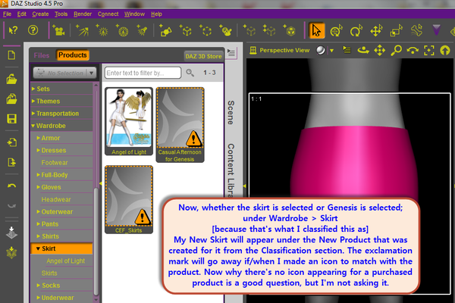Open the Help question mark icon
Viewport: 455px width, 303px height.
pyautogui.click(x=33, y=30)
